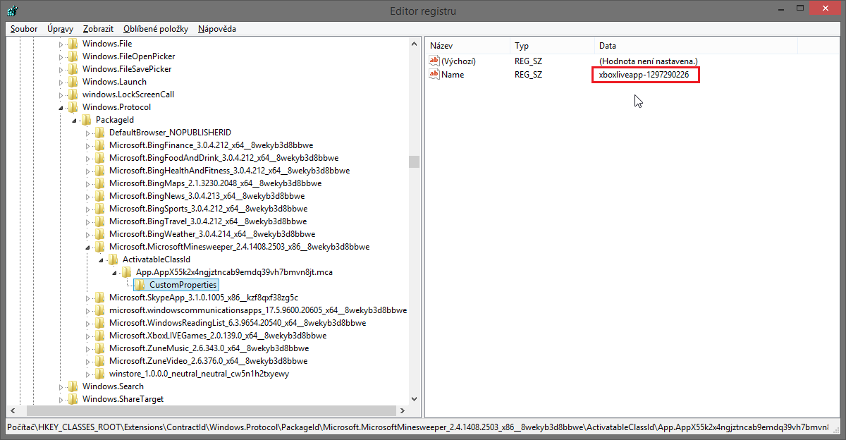Click the Windows.FileSavePicker folder icon
This screenshot has height=440, width=846.
pyautogui.click(x=73, y=69)
